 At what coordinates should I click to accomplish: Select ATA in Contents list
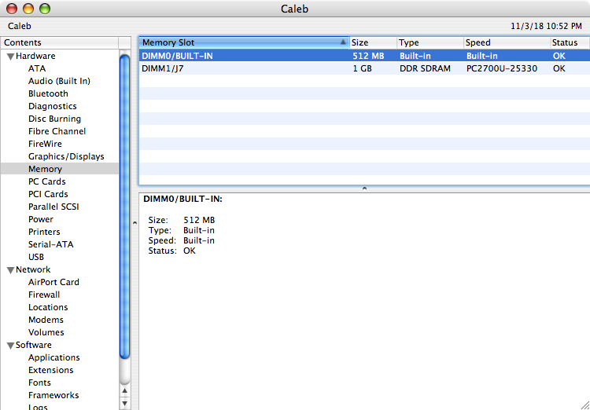tap(37, 69)
